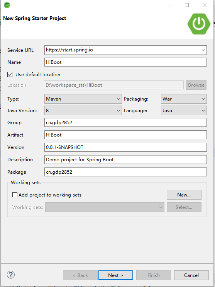Image resolution: width=215 pixels, height=287 pixels.
Task: Click the Cancel button
Action: tap(191, 275)
